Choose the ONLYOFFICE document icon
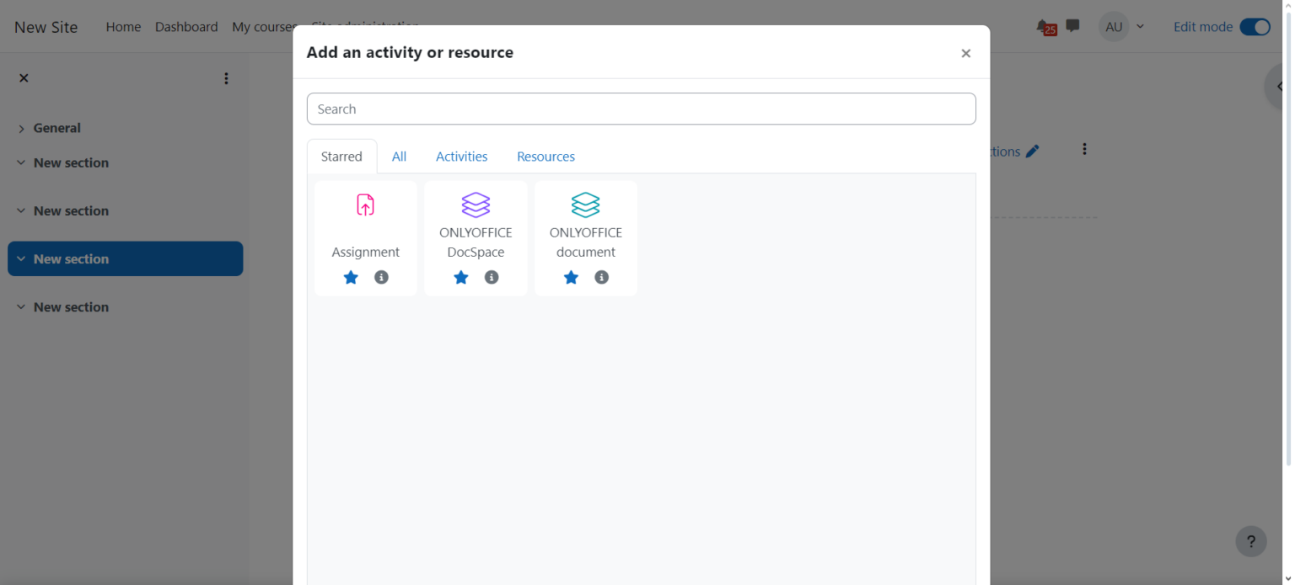This screenshot has width=1295, height=585. pos(585,205)
